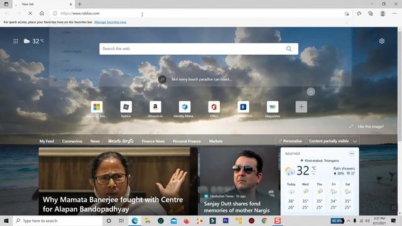The width and height of the screenshot is (402, 226).
Task: Open the Edge Settings and more menu
Action: coord(394,13)
